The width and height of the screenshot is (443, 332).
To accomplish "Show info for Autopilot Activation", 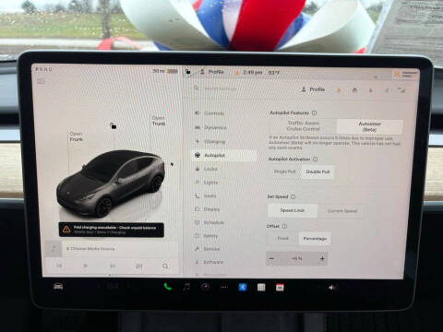I will coord(315,160).
